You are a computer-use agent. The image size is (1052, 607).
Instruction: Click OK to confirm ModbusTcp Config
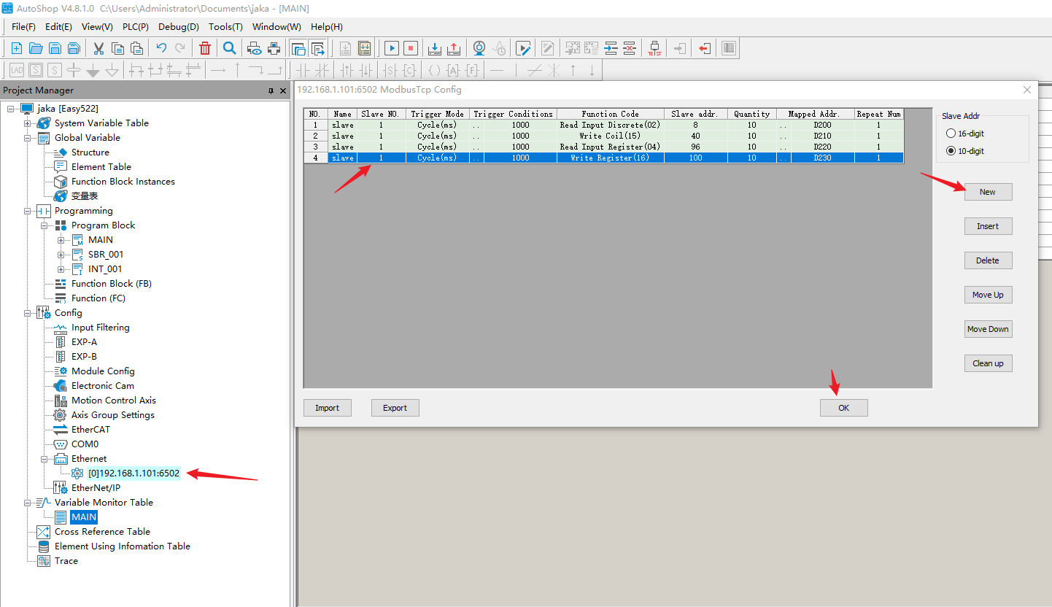[843, 408]
